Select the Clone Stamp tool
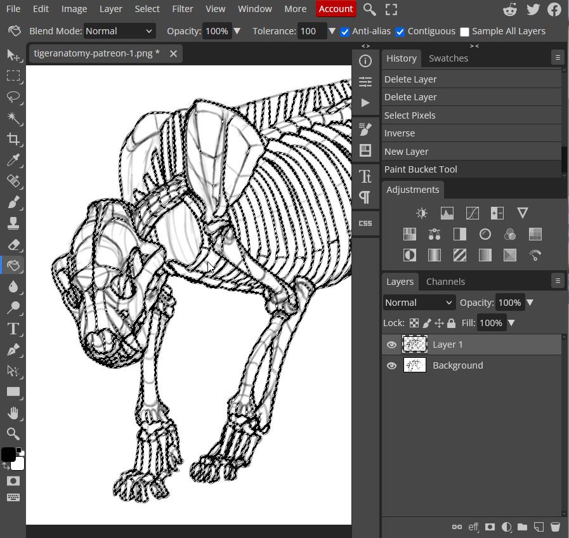This screenshot has width=569, height=538. pos(13,223)
